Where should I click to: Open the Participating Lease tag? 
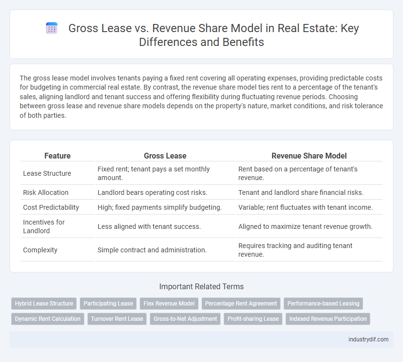[108, 304]
